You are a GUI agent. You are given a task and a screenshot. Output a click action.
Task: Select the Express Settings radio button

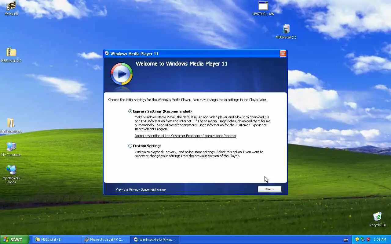tap(130, 111)
